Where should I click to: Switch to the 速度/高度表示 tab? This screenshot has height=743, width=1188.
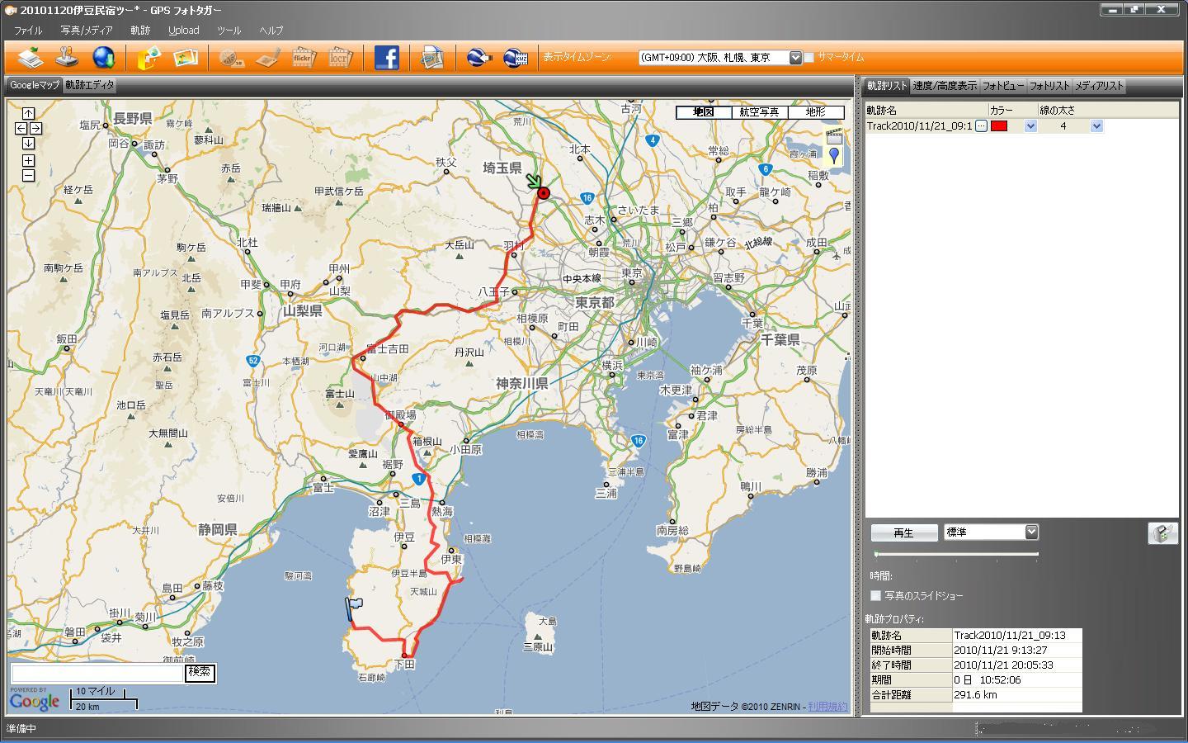click(x=945, y=86)
